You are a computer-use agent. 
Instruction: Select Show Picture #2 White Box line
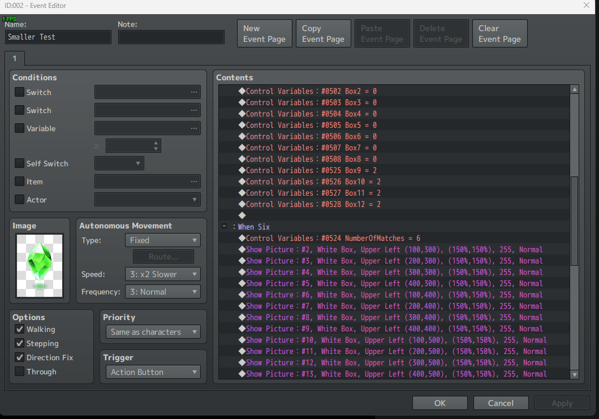point(394,249)
